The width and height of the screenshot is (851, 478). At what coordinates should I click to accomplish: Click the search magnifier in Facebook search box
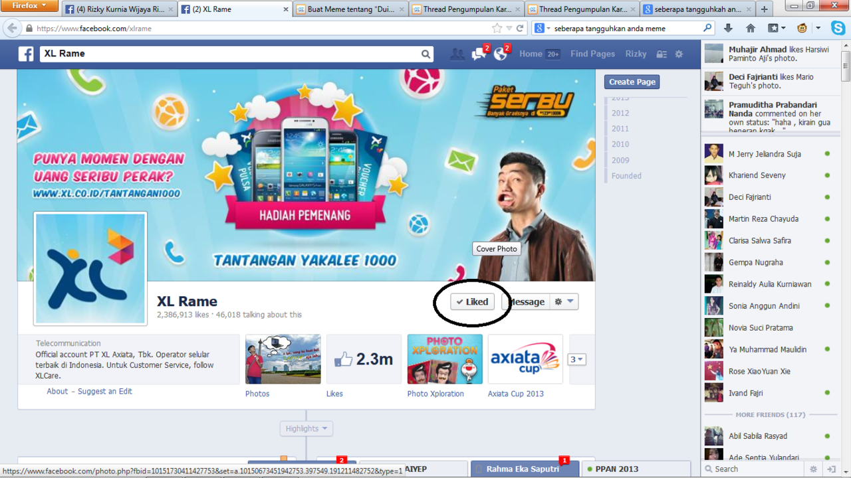[x=425, y=54]
